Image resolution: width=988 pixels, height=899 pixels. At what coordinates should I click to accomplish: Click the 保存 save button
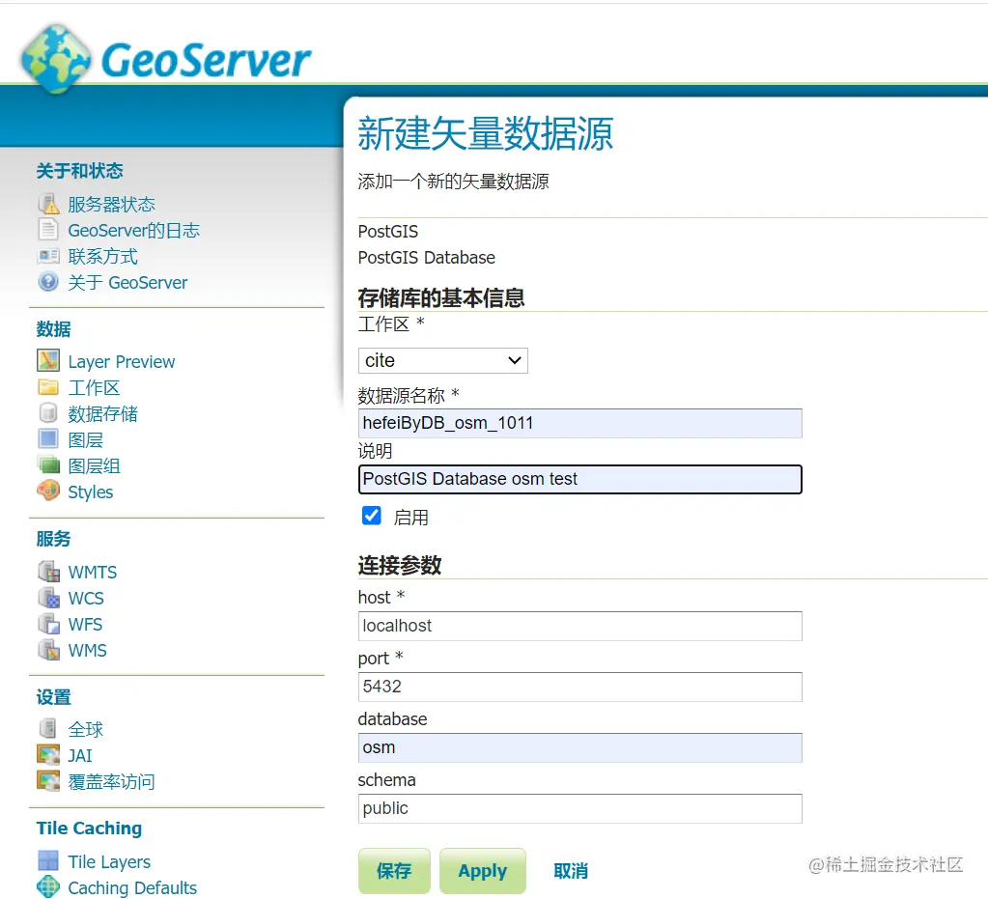pos(394,871)
